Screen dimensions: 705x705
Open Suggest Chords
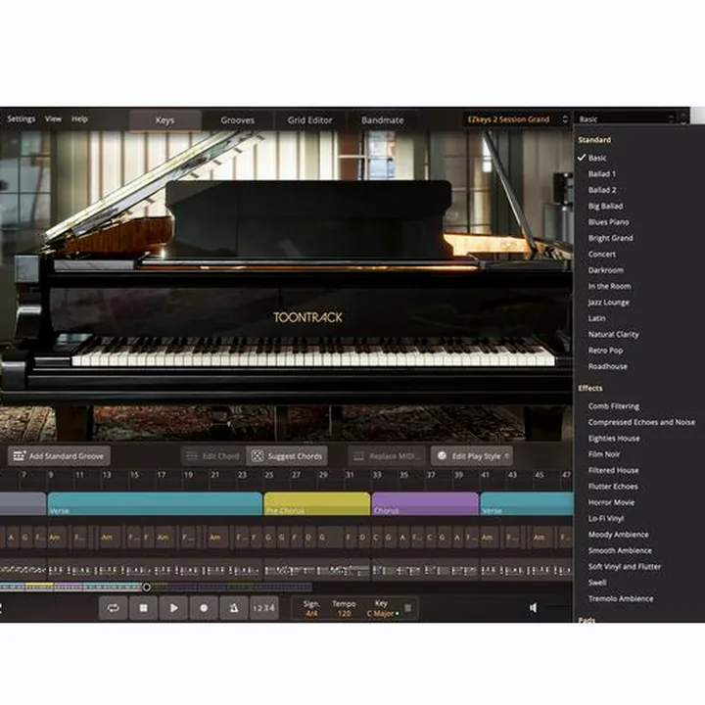point(287,456)
